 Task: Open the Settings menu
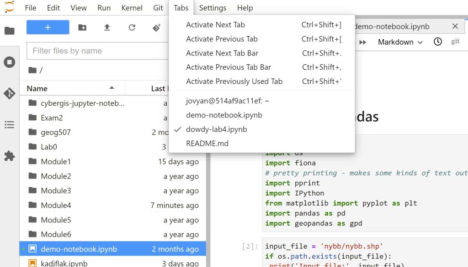(213, 8)
